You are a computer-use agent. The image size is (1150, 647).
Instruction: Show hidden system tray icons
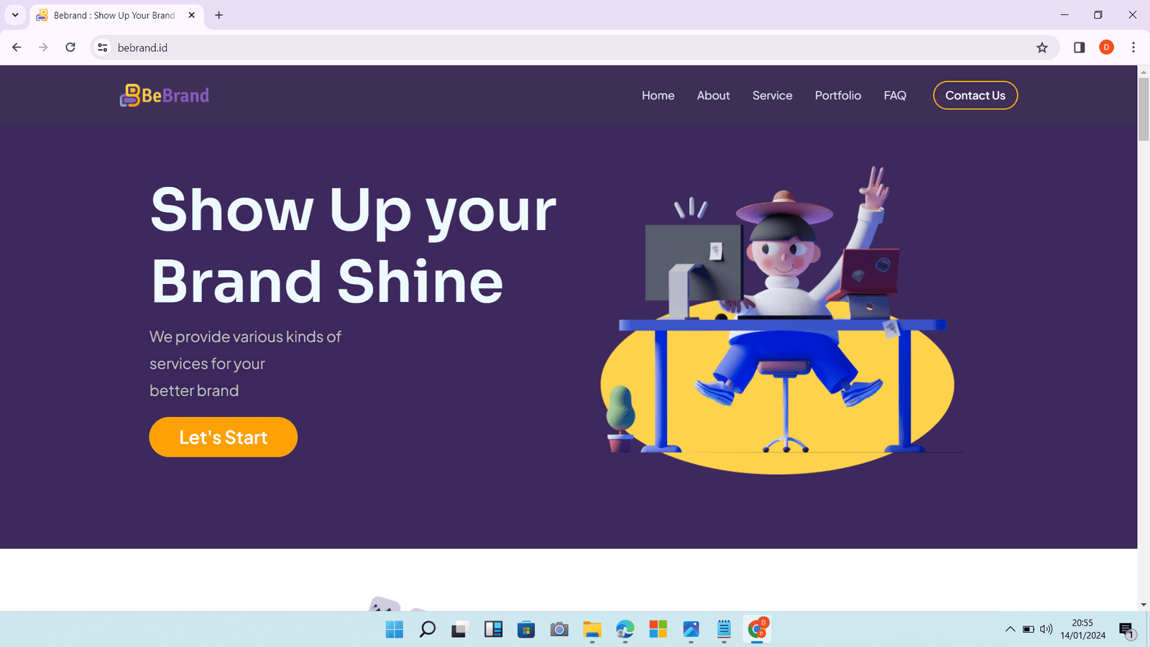tap(1010, 629)
